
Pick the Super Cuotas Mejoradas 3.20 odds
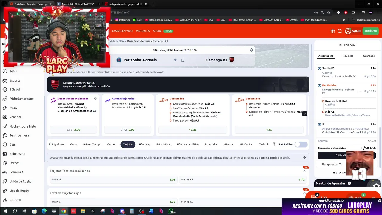click(x=73, y=130)
